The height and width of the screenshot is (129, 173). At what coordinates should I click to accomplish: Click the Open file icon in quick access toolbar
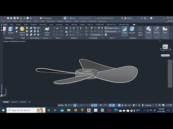click(11, 18)
